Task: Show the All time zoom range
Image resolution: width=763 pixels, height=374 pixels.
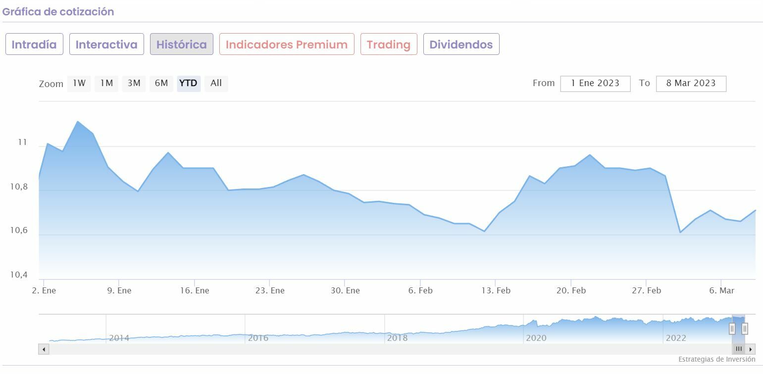Action: coord(216,83)
